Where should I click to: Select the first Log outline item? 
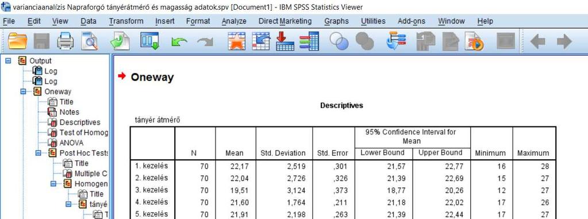click(x=51, y=71)
